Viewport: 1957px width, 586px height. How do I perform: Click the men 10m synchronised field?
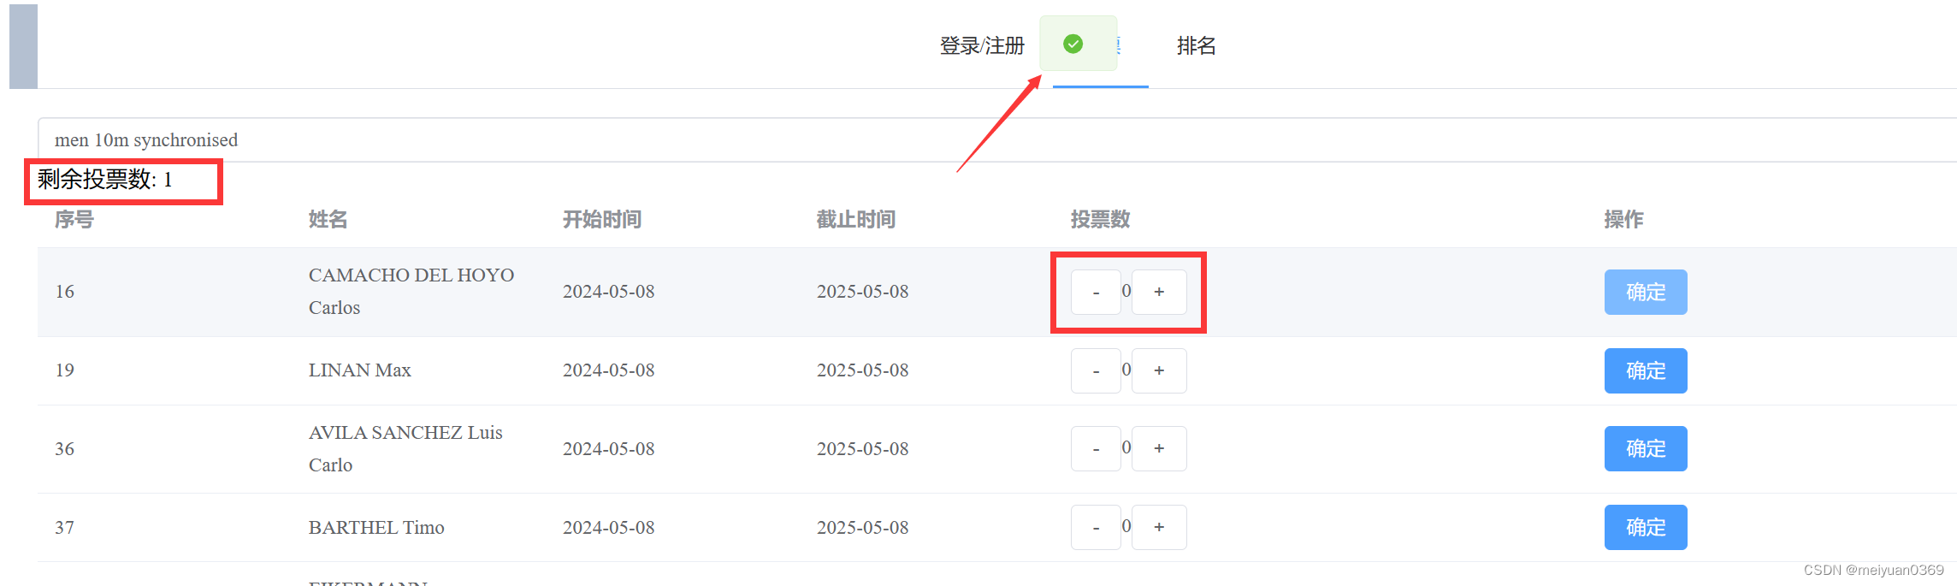pos(997,139)
